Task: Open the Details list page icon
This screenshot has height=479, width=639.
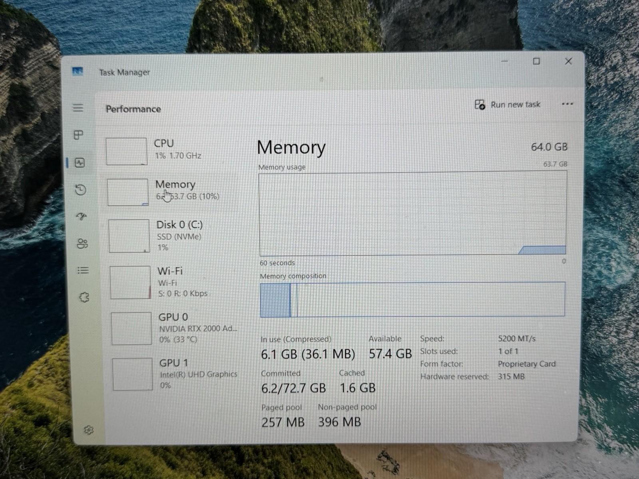Action: tap(83, 271)
